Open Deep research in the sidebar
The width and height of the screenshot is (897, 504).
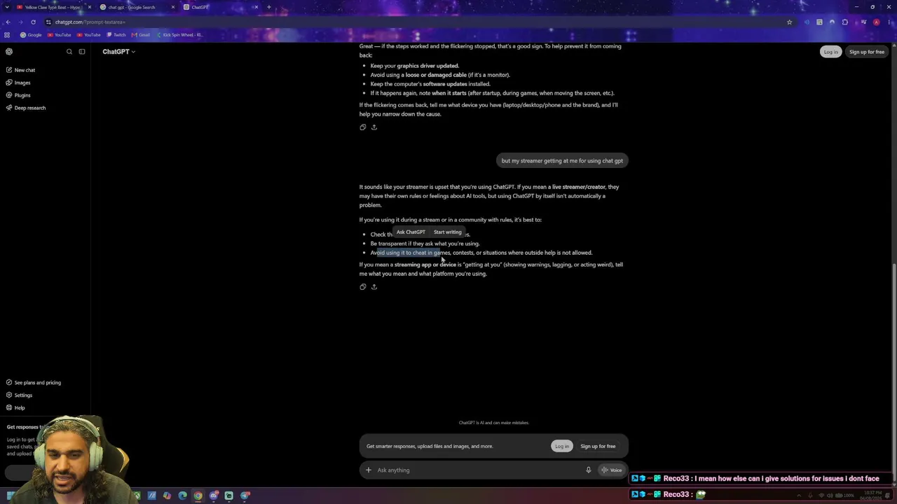pyautogui.click(x=26, y=108)
